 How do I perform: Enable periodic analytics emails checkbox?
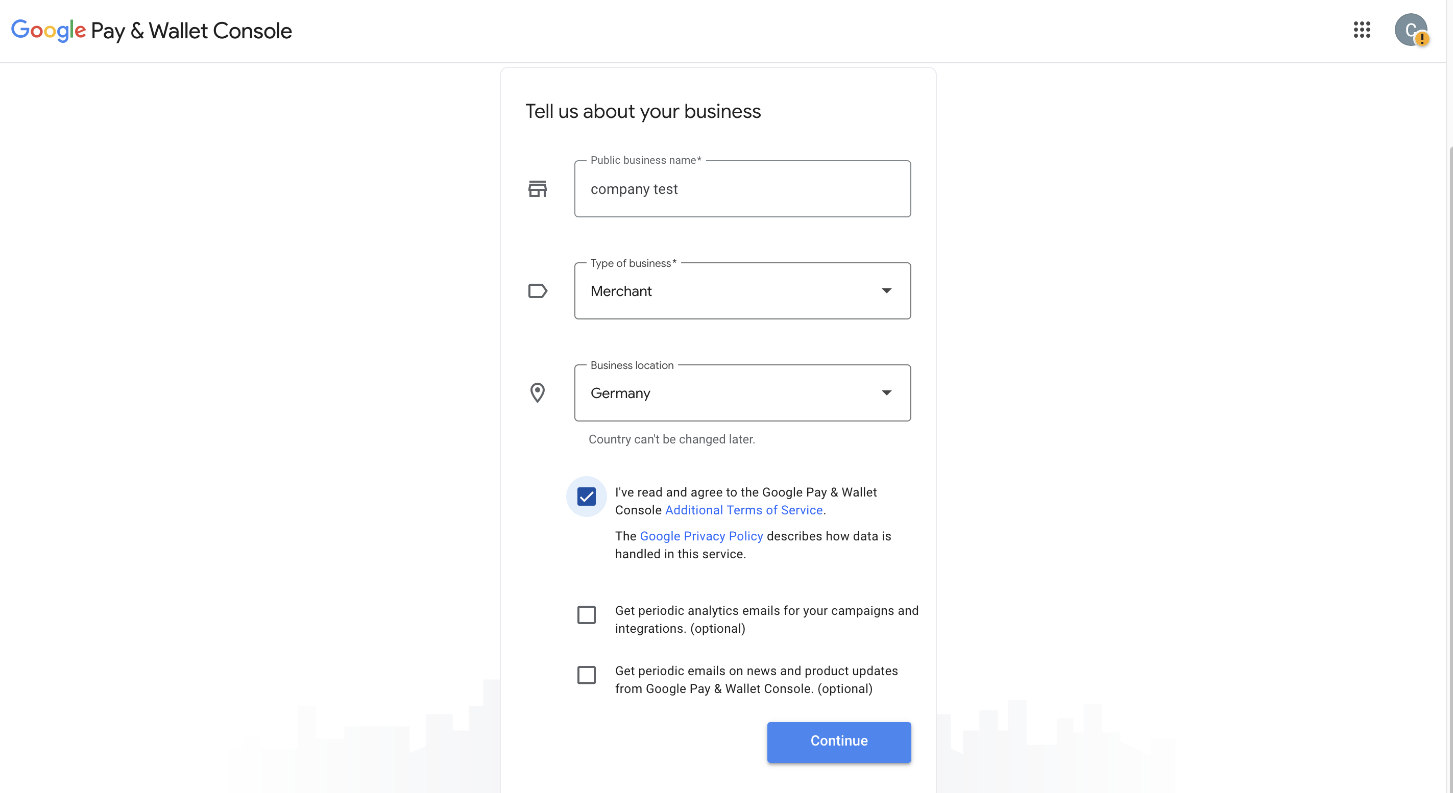click(x=587, y=615)
